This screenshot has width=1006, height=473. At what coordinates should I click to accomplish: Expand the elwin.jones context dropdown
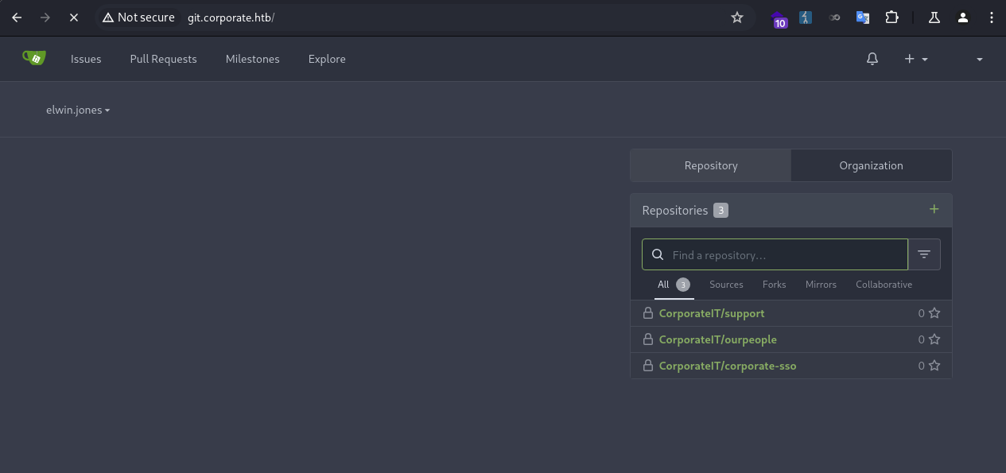point(78,110)
